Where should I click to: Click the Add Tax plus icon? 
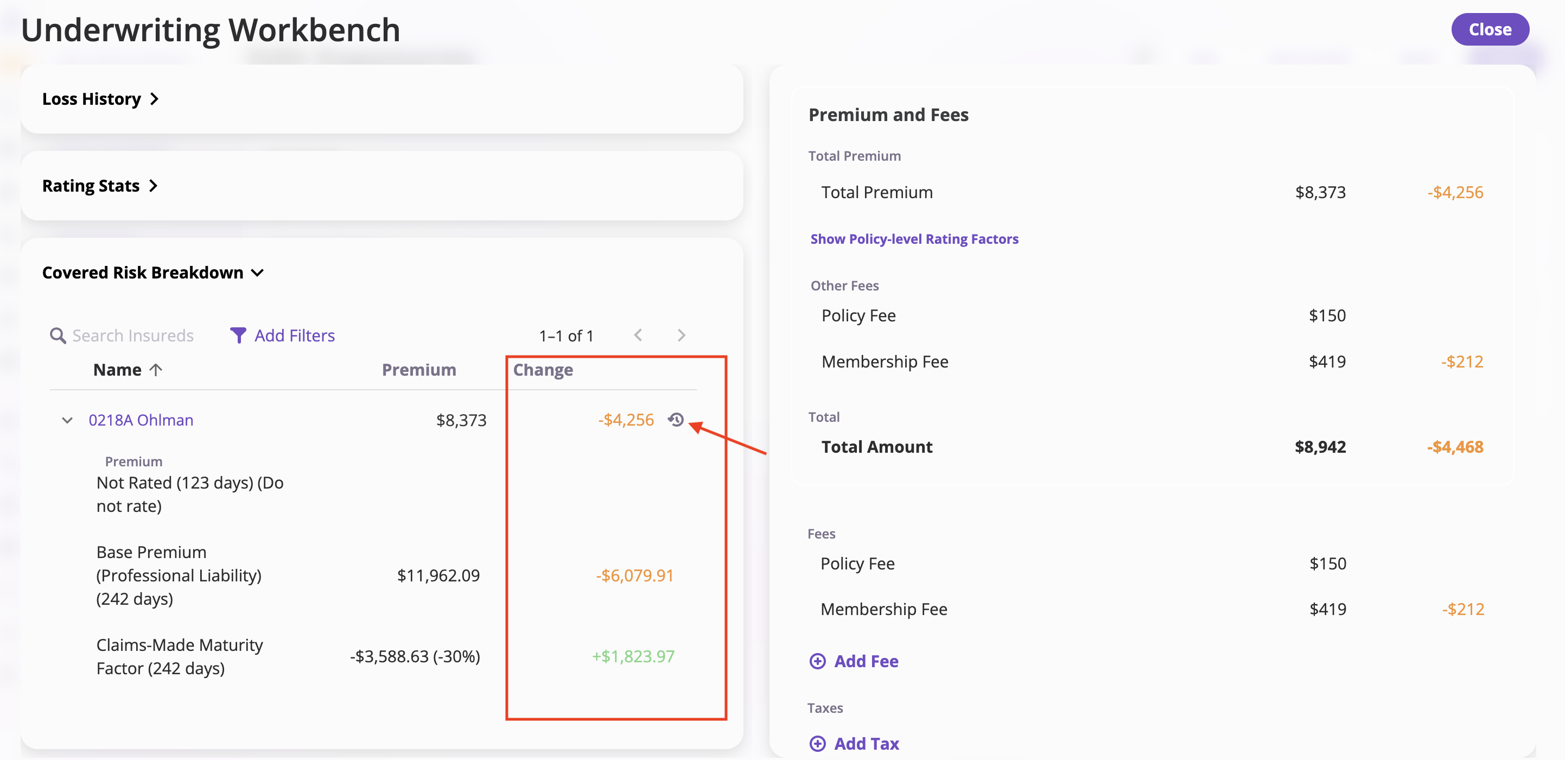817,743
